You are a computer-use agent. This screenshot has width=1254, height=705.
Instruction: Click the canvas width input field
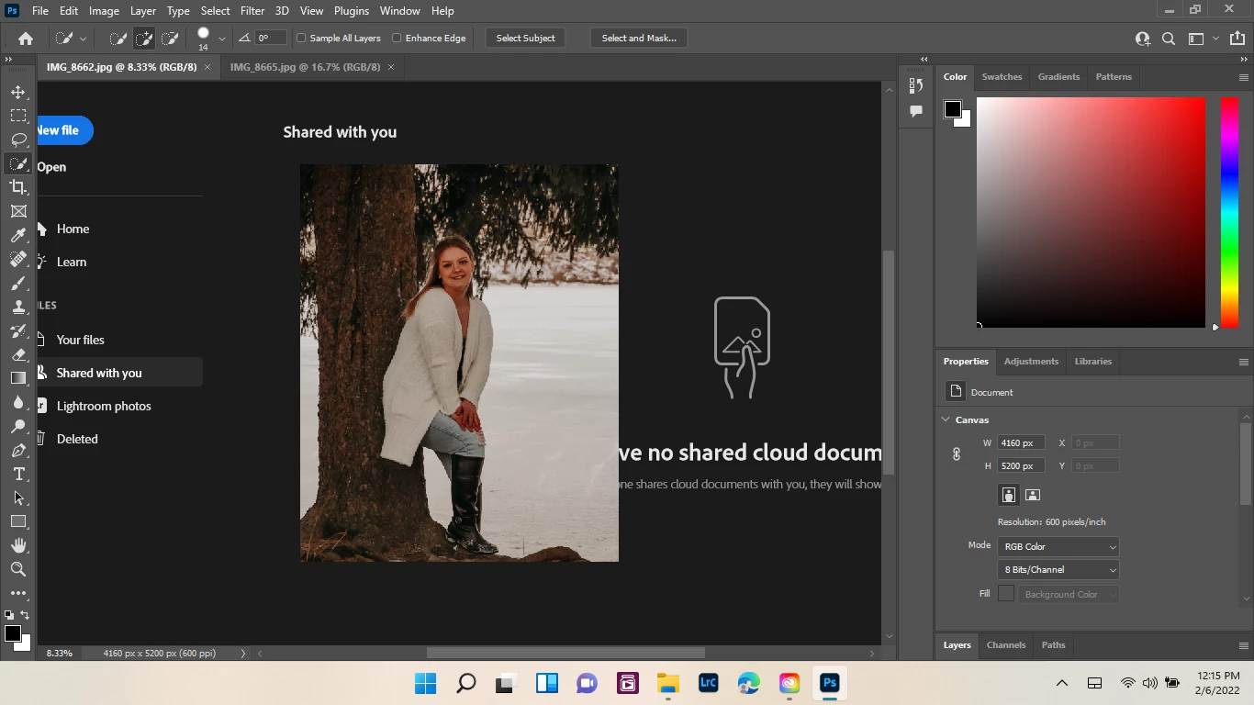[x=1021, y=443]
